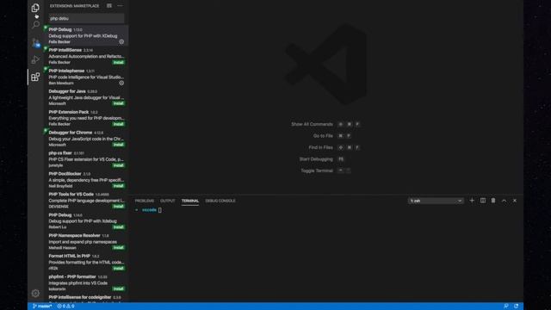This screenshot has width=551, height=310.
Task: Create a new terminal with plus icon
Action: pos(472,201)
